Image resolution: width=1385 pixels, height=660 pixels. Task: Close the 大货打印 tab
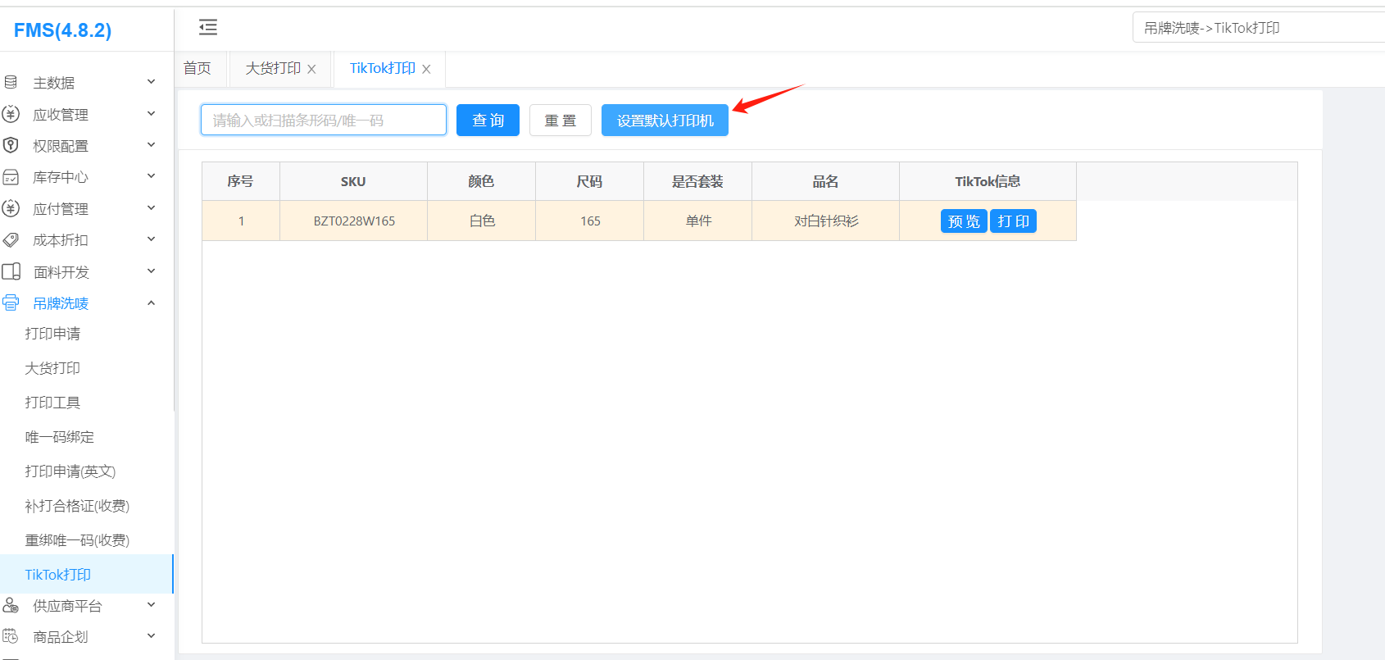pyautogui.click(x=311, y=70)
